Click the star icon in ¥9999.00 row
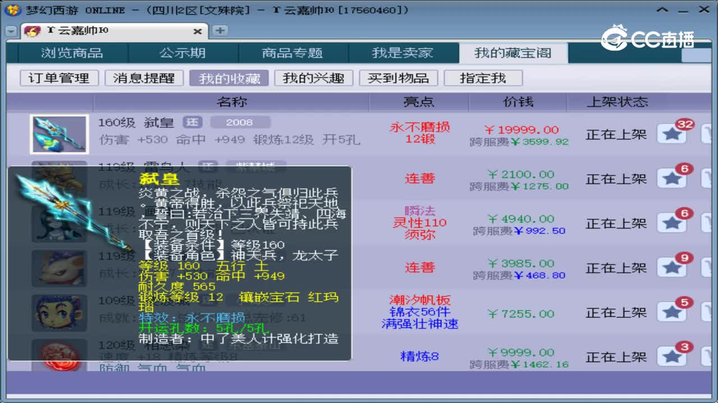This screenshot has width=718, height=403. coord(671,357)
